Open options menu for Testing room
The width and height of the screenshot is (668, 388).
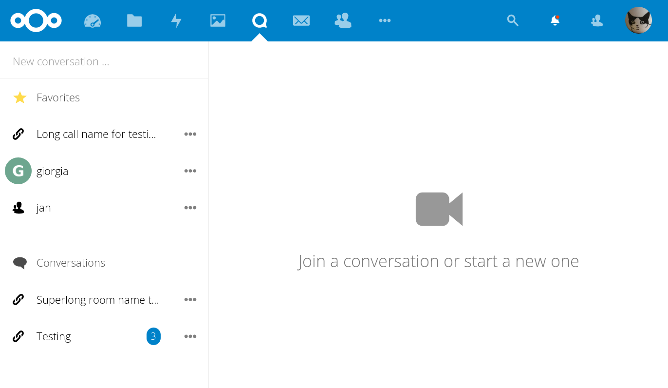[x=190, y=336]
